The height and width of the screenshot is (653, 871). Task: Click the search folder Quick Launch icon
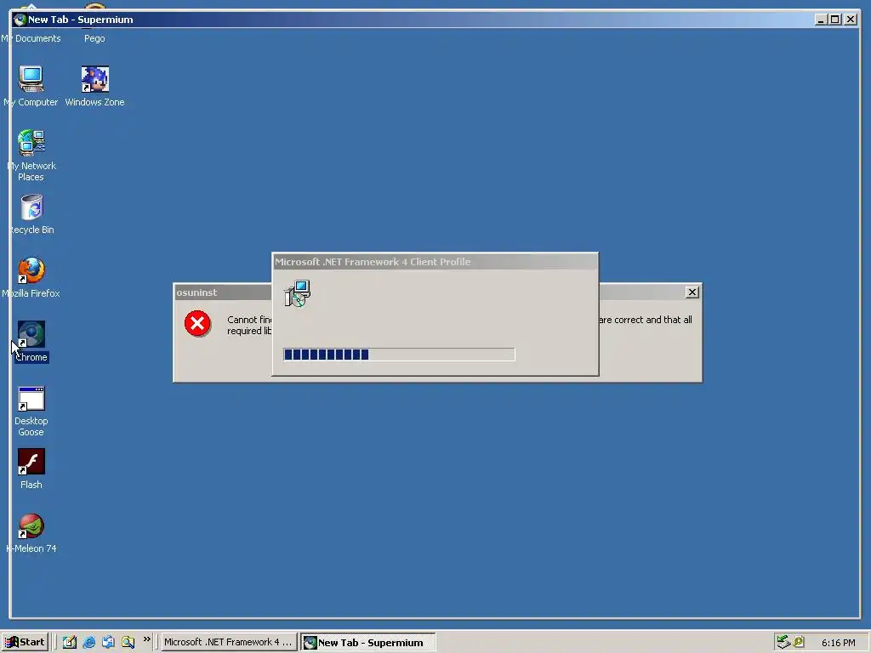128,643
